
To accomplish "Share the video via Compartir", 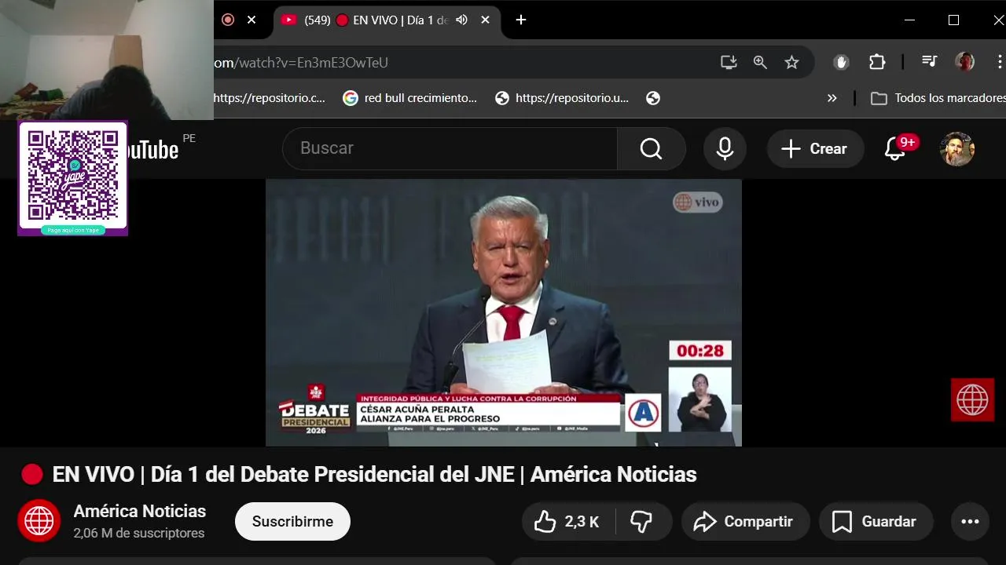I will 745,522.
